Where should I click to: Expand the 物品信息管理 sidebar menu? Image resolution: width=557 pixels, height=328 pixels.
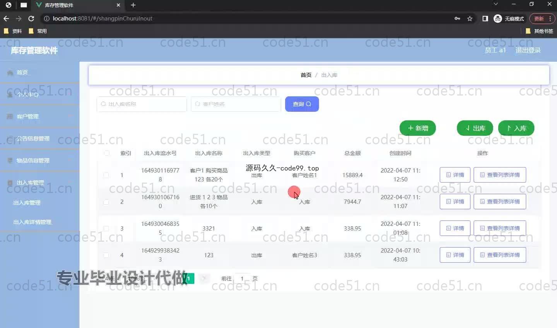tap(39, 161)
